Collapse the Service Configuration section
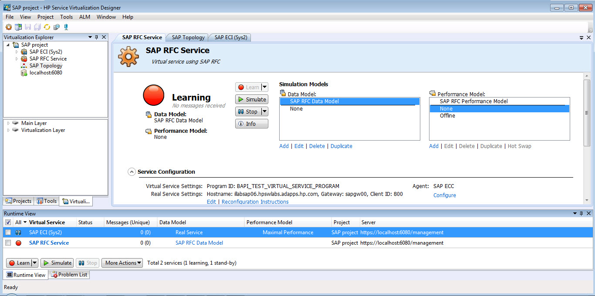 coord(132,172)
